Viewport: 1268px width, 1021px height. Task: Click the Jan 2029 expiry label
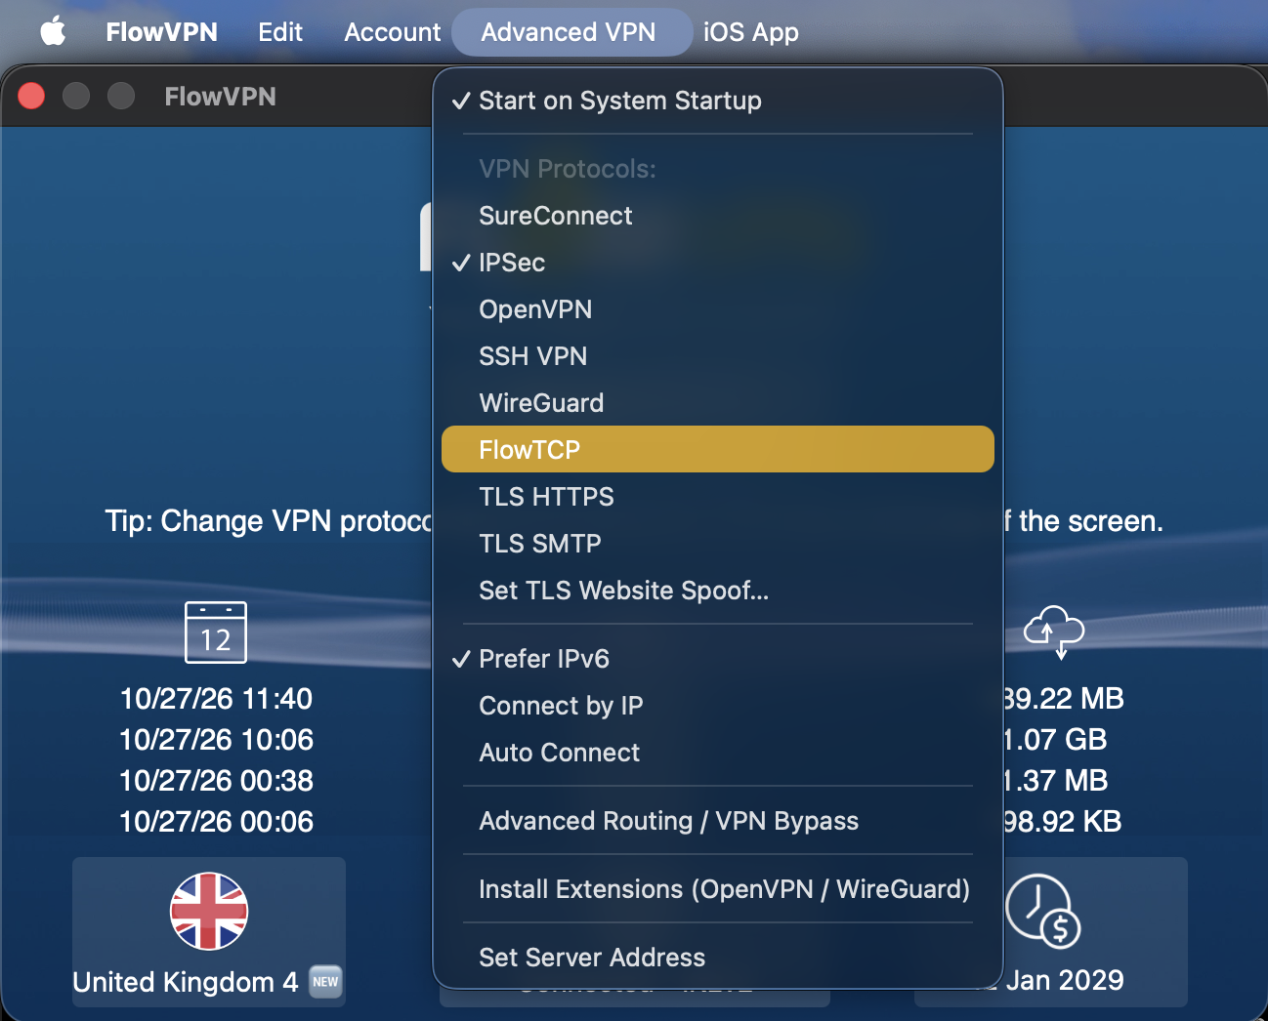coord(1064,980)
